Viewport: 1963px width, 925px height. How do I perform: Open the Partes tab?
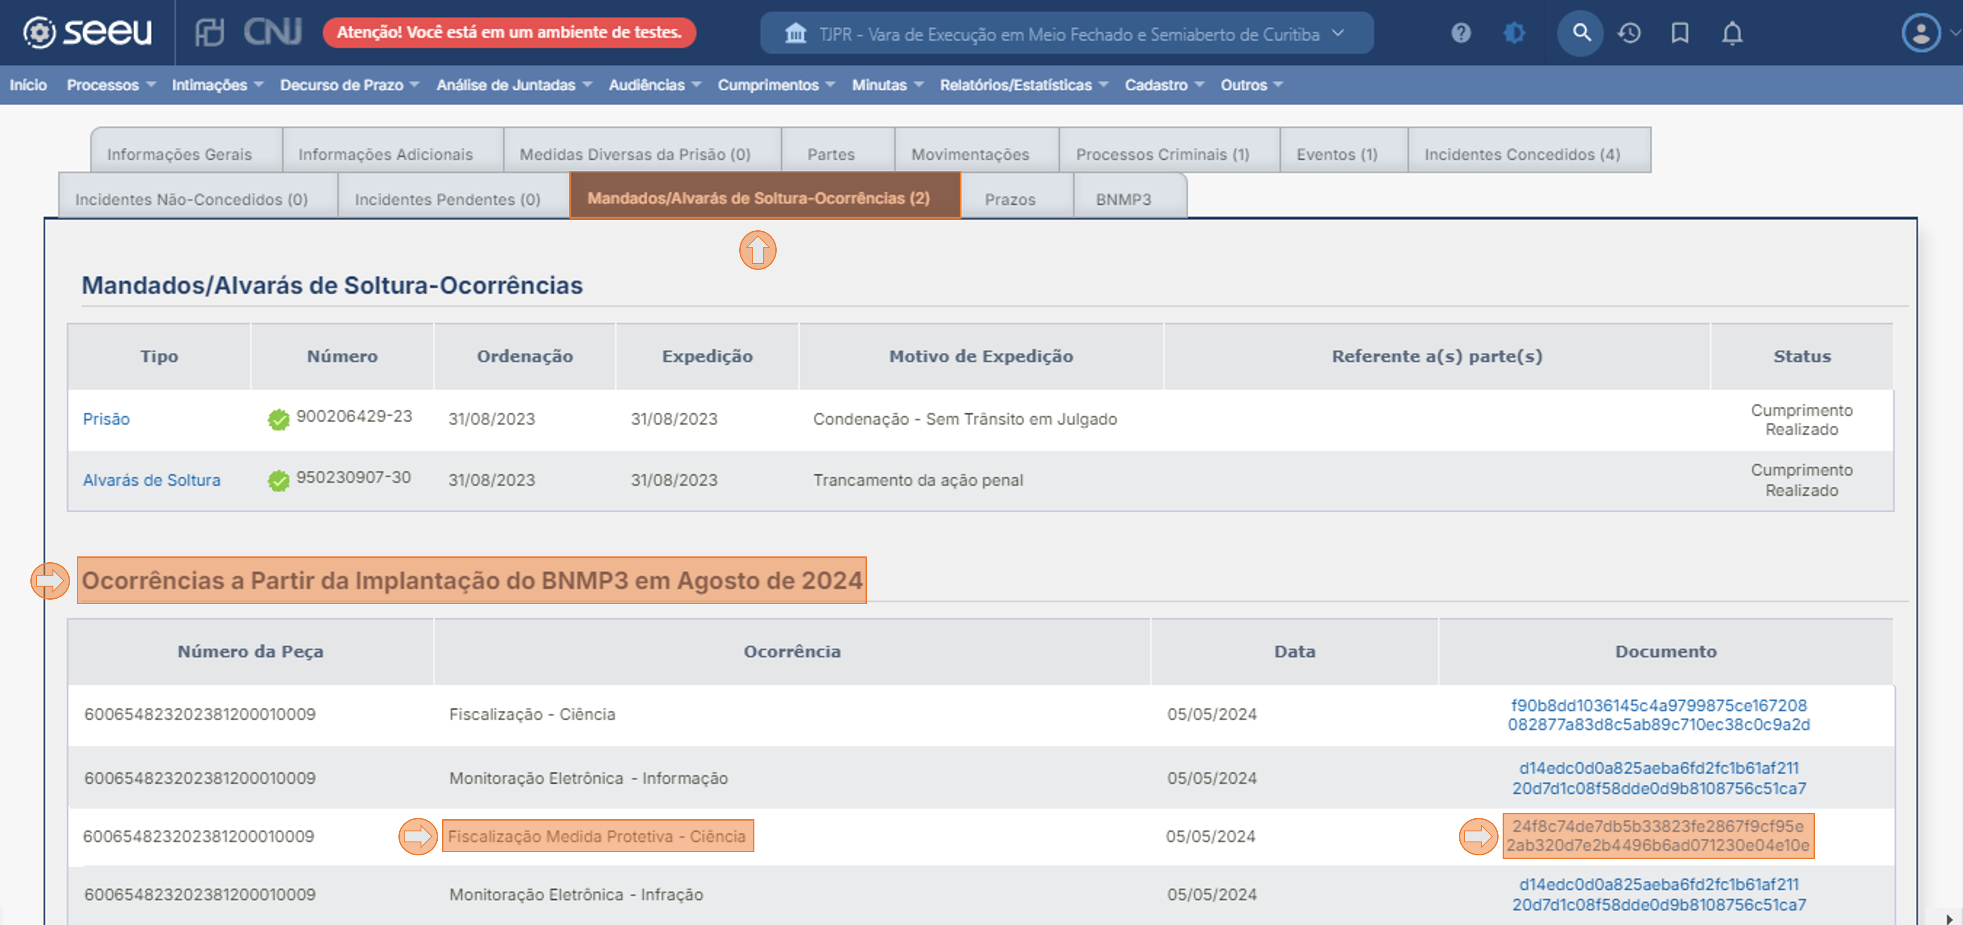click(838, 151)
